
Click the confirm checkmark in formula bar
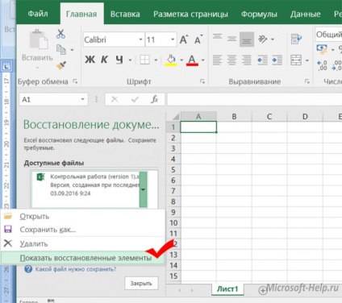[x=135, y=99]
